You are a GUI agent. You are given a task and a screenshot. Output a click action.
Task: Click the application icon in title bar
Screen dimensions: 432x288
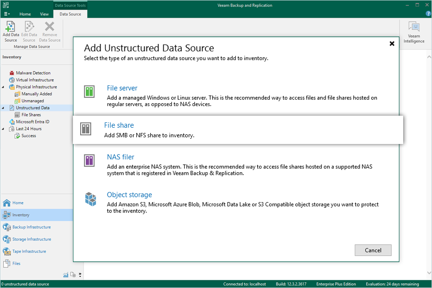pos(6,5)
